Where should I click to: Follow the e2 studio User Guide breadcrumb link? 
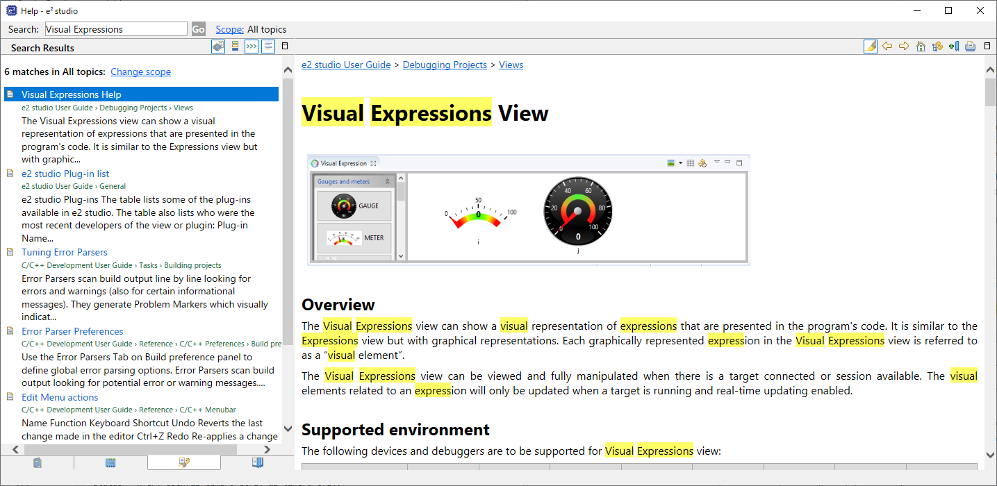click(346, 65)
